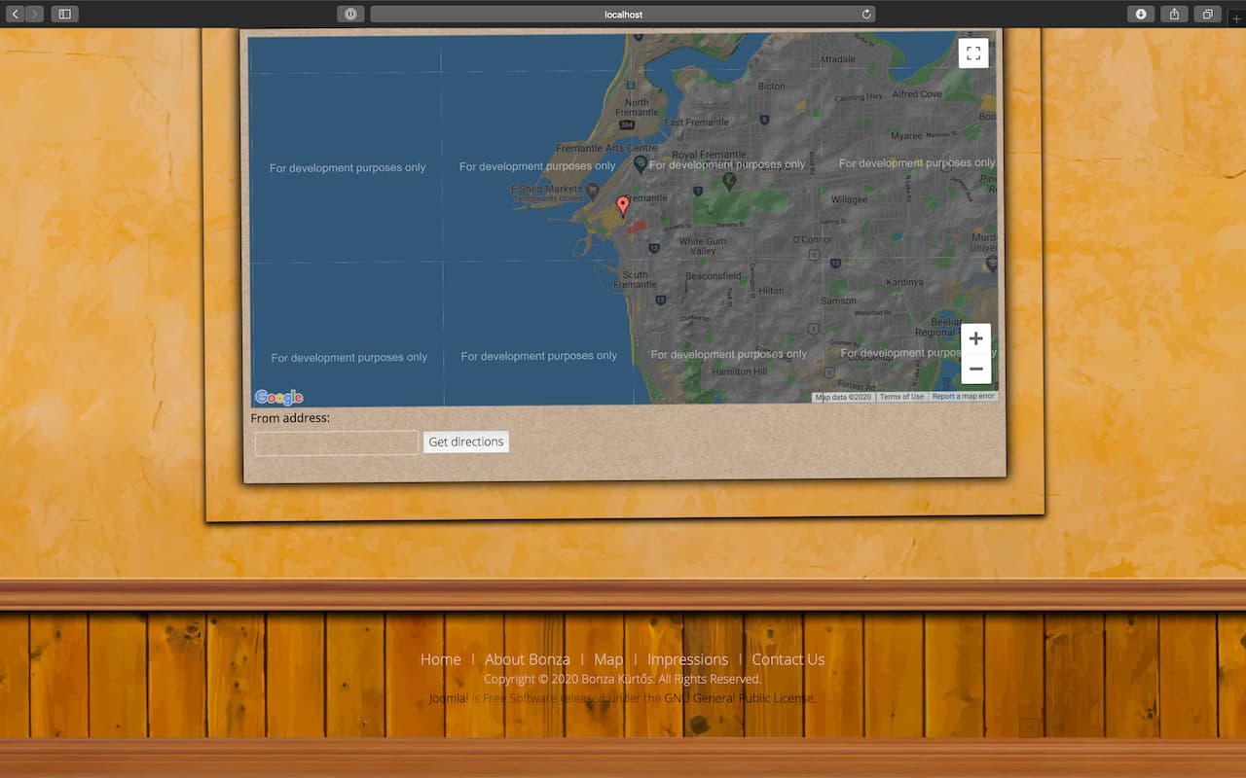Show the Safari sidebar
Viewport: 1246px width, 778px height.
[x=64, y=14]
